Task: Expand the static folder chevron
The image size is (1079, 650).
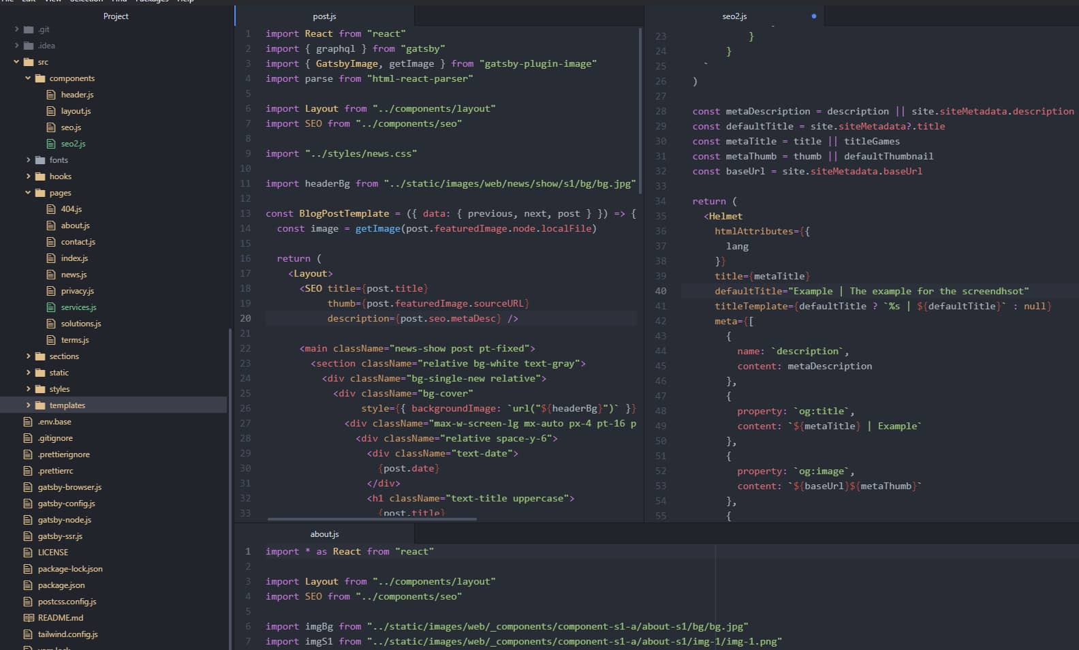Action: (28, 373)
